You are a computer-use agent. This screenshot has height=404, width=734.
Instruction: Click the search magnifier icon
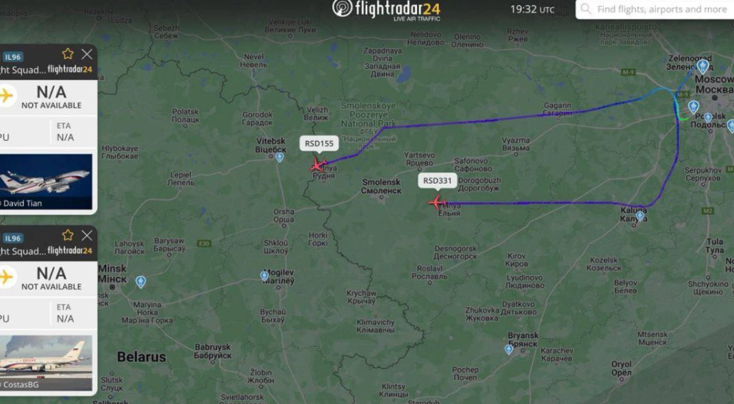click(x=586, y=9)
